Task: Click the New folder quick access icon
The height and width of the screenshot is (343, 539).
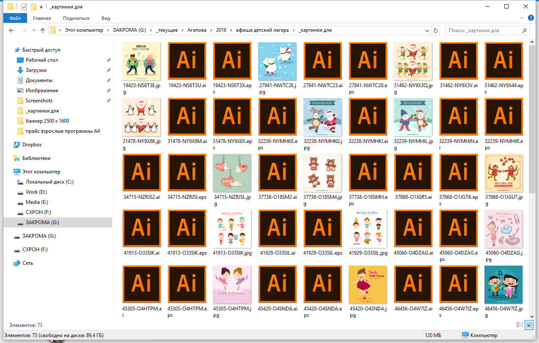Action: point(33,7)
